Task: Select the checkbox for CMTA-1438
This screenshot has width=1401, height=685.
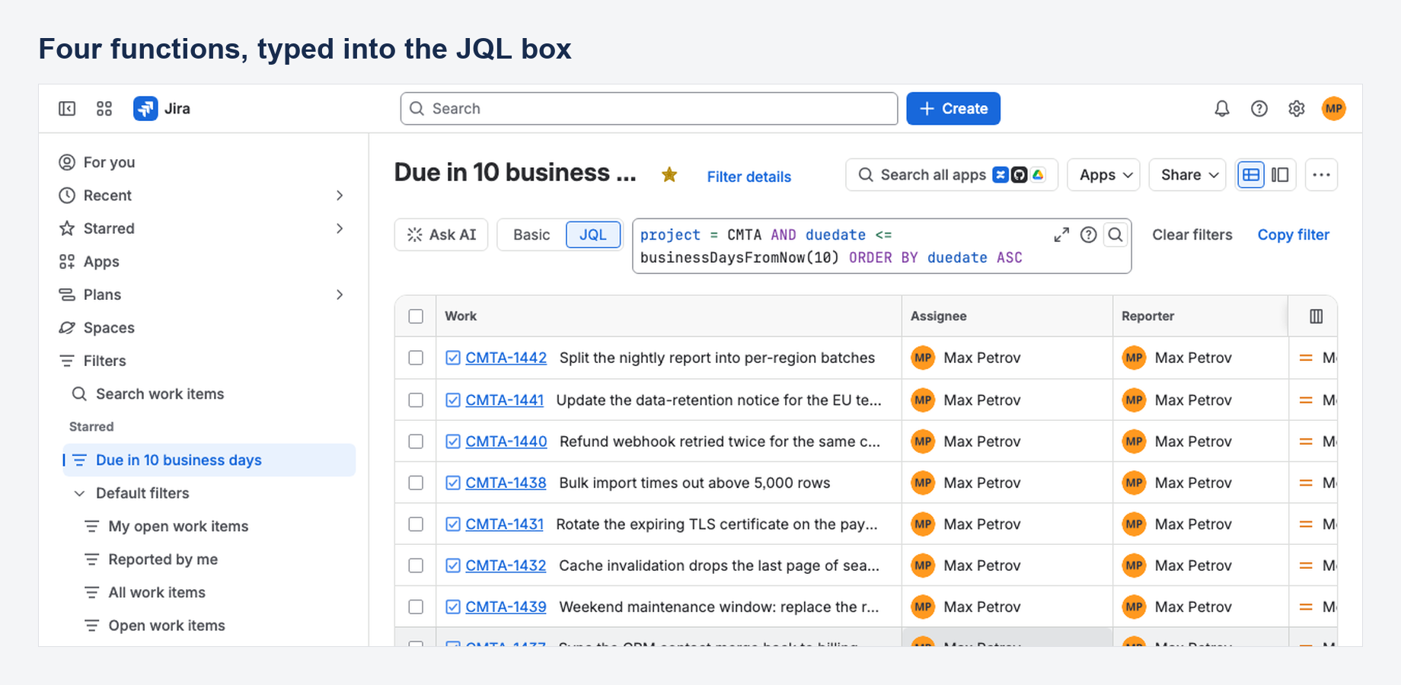Action: 416,483
